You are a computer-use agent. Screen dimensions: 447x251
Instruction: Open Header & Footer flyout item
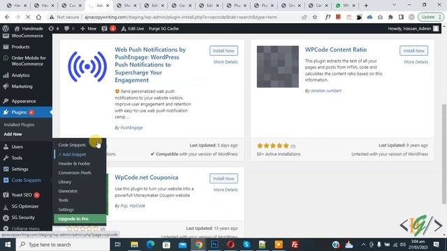pyautogui.click(x=74, y=164)
